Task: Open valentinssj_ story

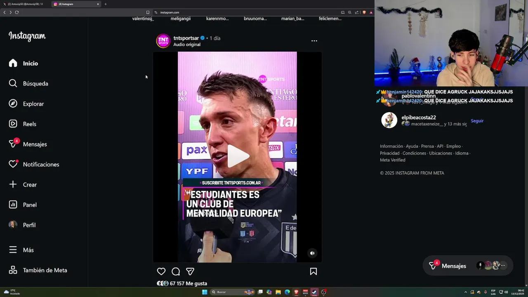Action: click(143, 19)
